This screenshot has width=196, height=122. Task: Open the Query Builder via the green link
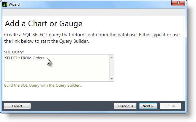pos(43,85)
